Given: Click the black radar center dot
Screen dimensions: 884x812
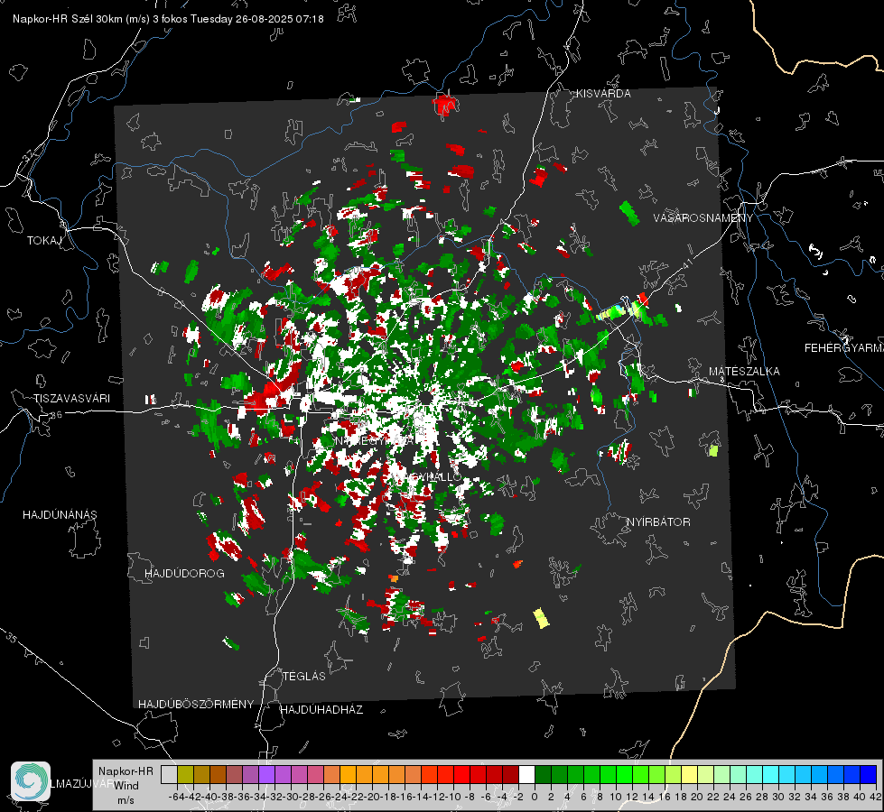Looking at the screenshot, I should click(x=425, y=398).
